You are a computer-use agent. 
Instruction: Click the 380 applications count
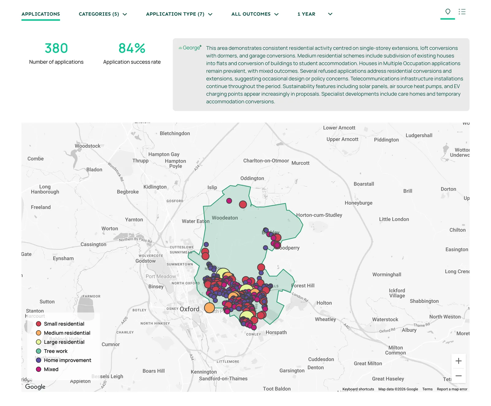[56, 48]
